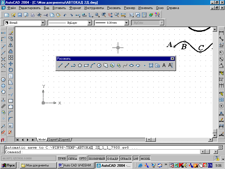Open the Редактировать menu
Viewport: 225px width, 169px height.
coord(30,8)
